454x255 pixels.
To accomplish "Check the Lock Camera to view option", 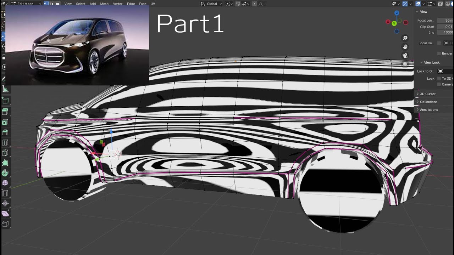I will coord(439,84).
